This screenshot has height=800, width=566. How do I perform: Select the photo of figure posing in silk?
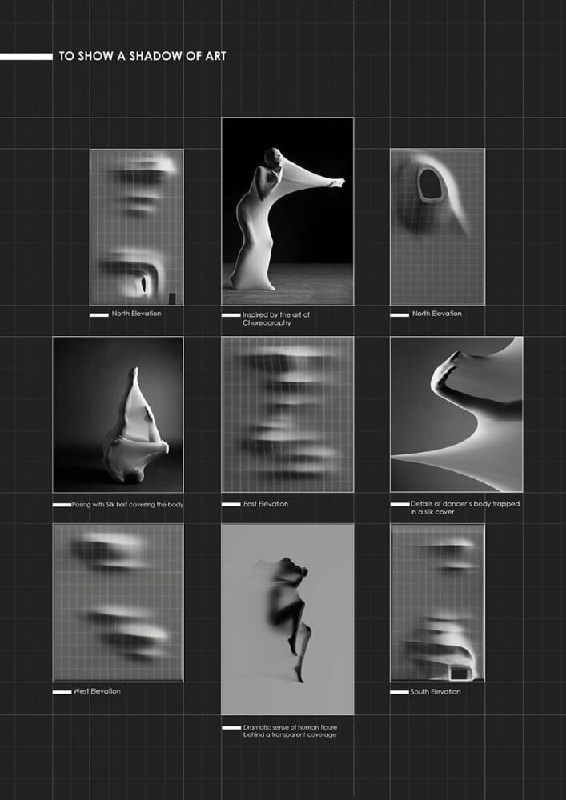click(x=118, y=414)
